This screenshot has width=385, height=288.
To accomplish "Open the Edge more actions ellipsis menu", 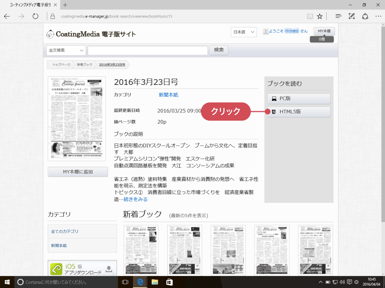I will (378, 16).
